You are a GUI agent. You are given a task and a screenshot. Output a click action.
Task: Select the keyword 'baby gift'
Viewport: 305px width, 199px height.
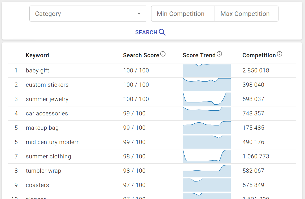click(37, 70)
